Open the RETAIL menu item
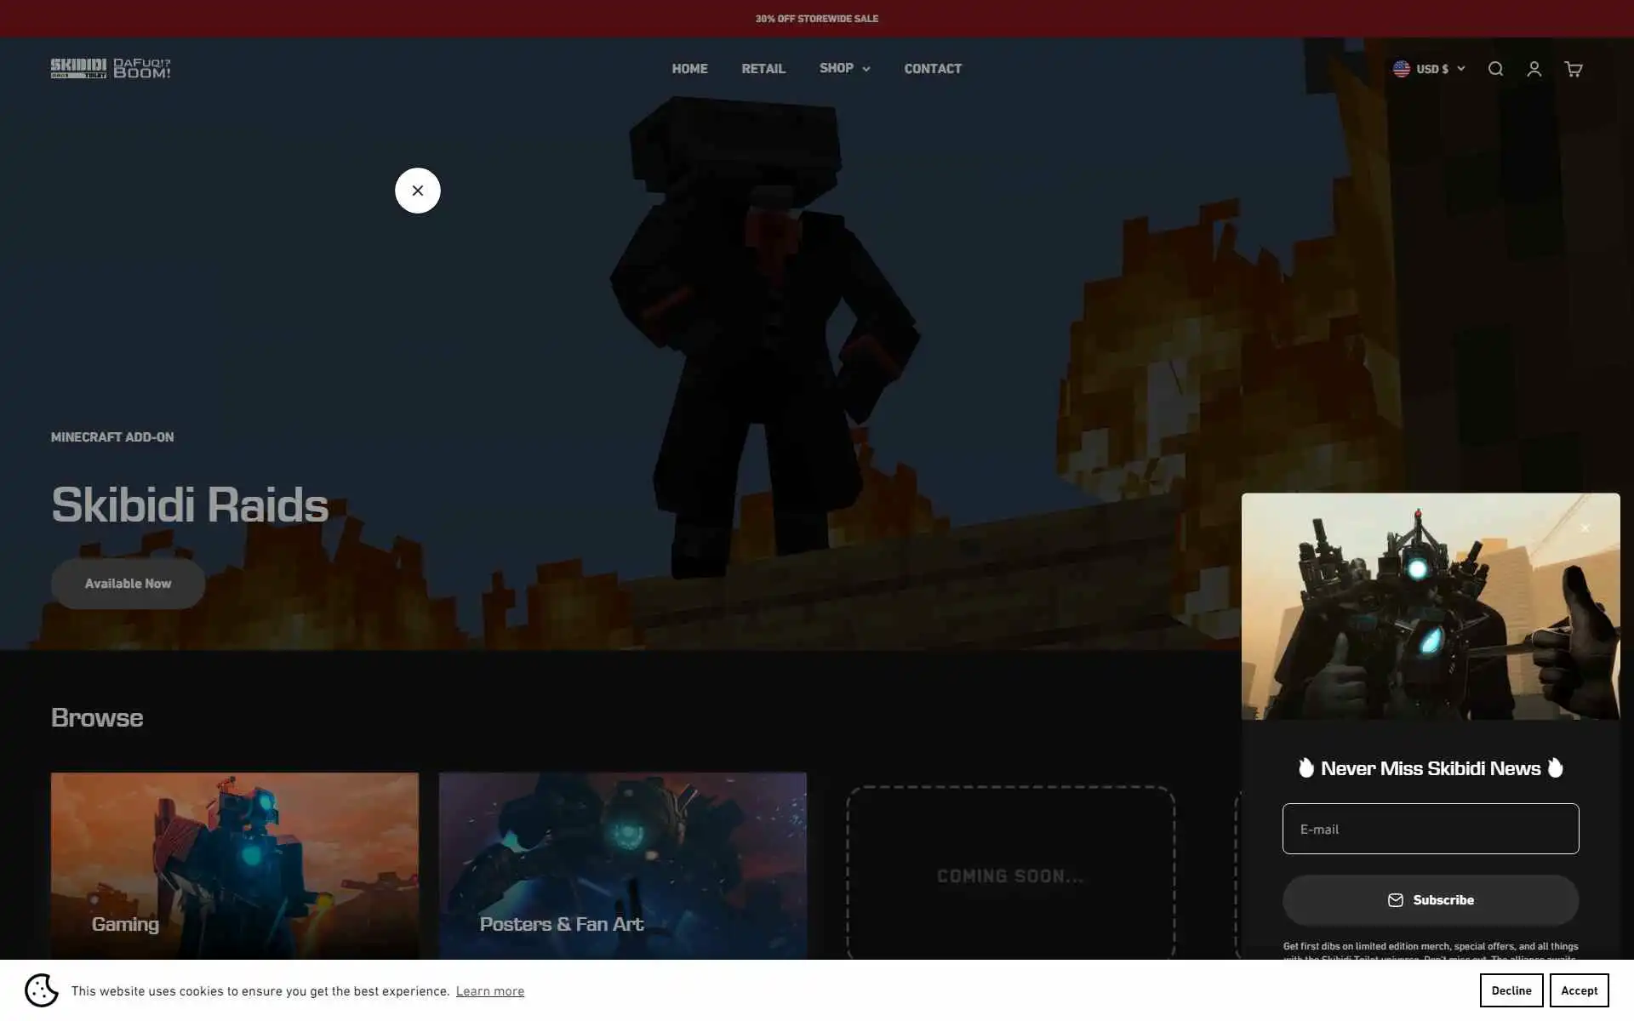The width and height of the screenshot is (1634, 1021). (763, 69)
